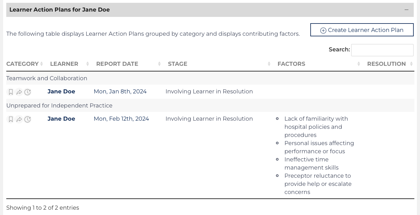The image size is (420, 215).
Task: Forward the Feb 12th action plan
Action: coord(19,119)
